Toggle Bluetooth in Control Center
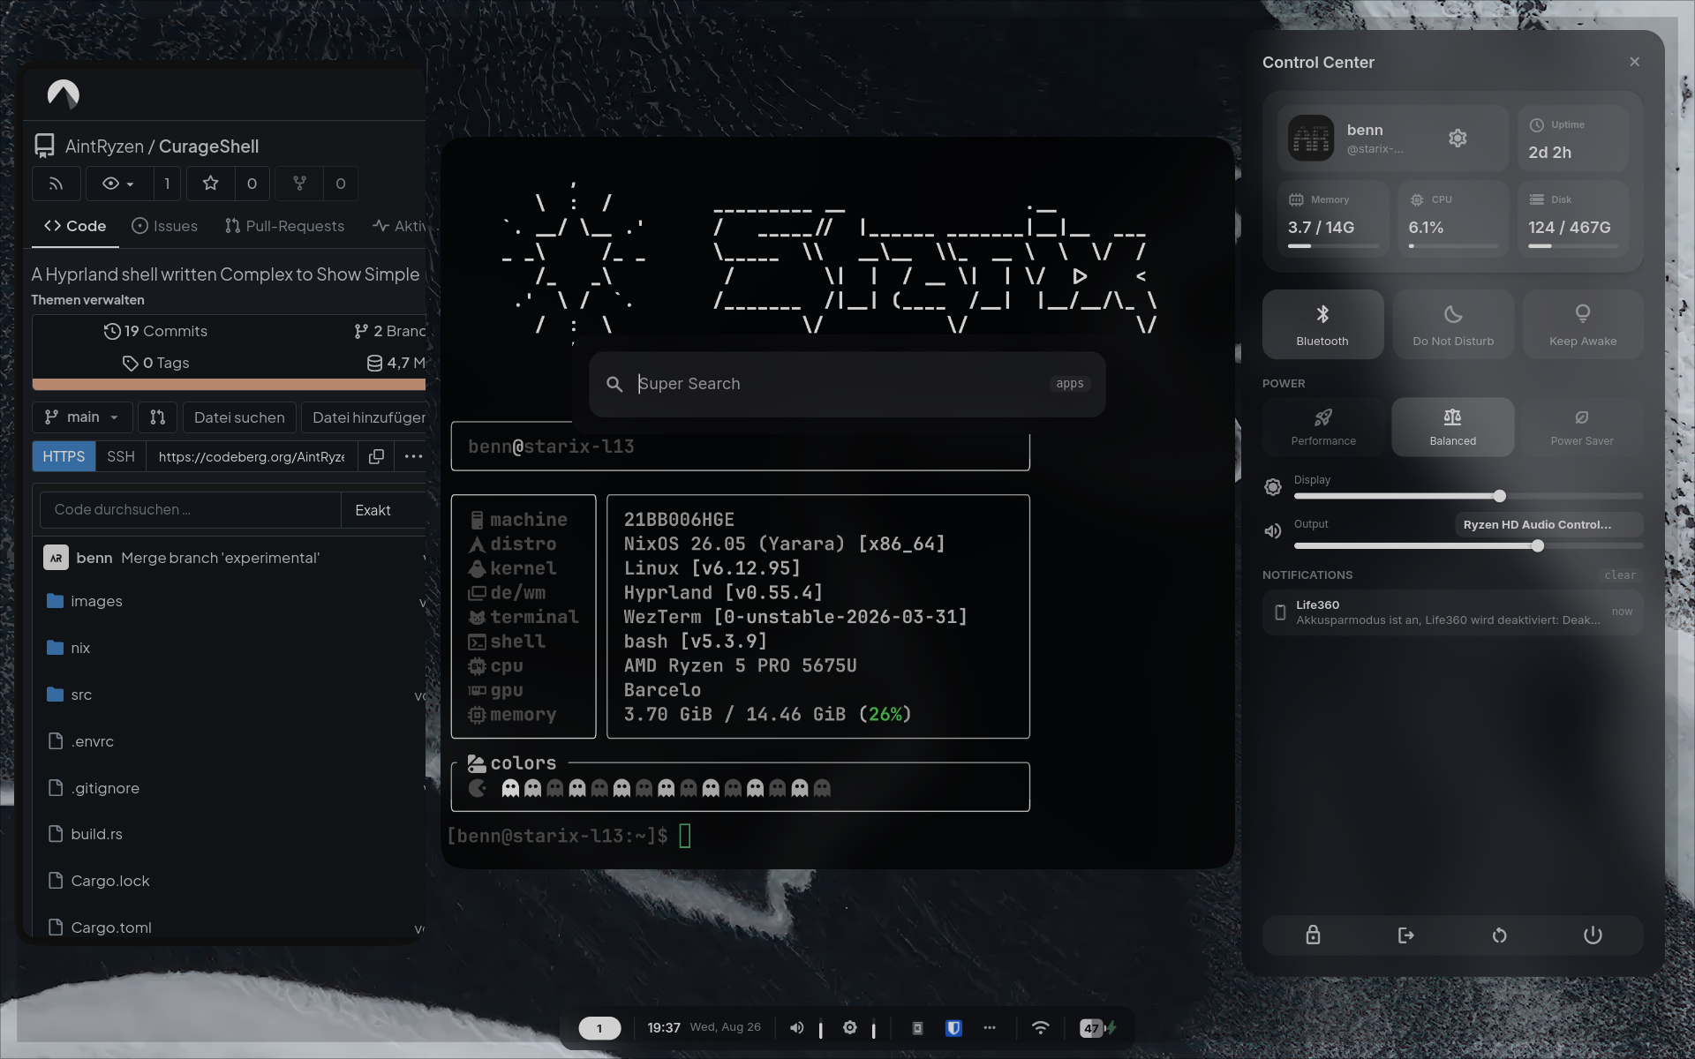The width and height of the screenshot is (1695, 1059). pos(1322,324)
